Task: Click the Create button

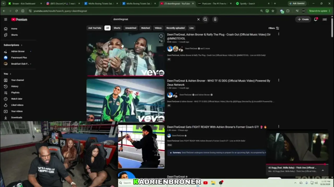Action: click(x=303, y=19)
